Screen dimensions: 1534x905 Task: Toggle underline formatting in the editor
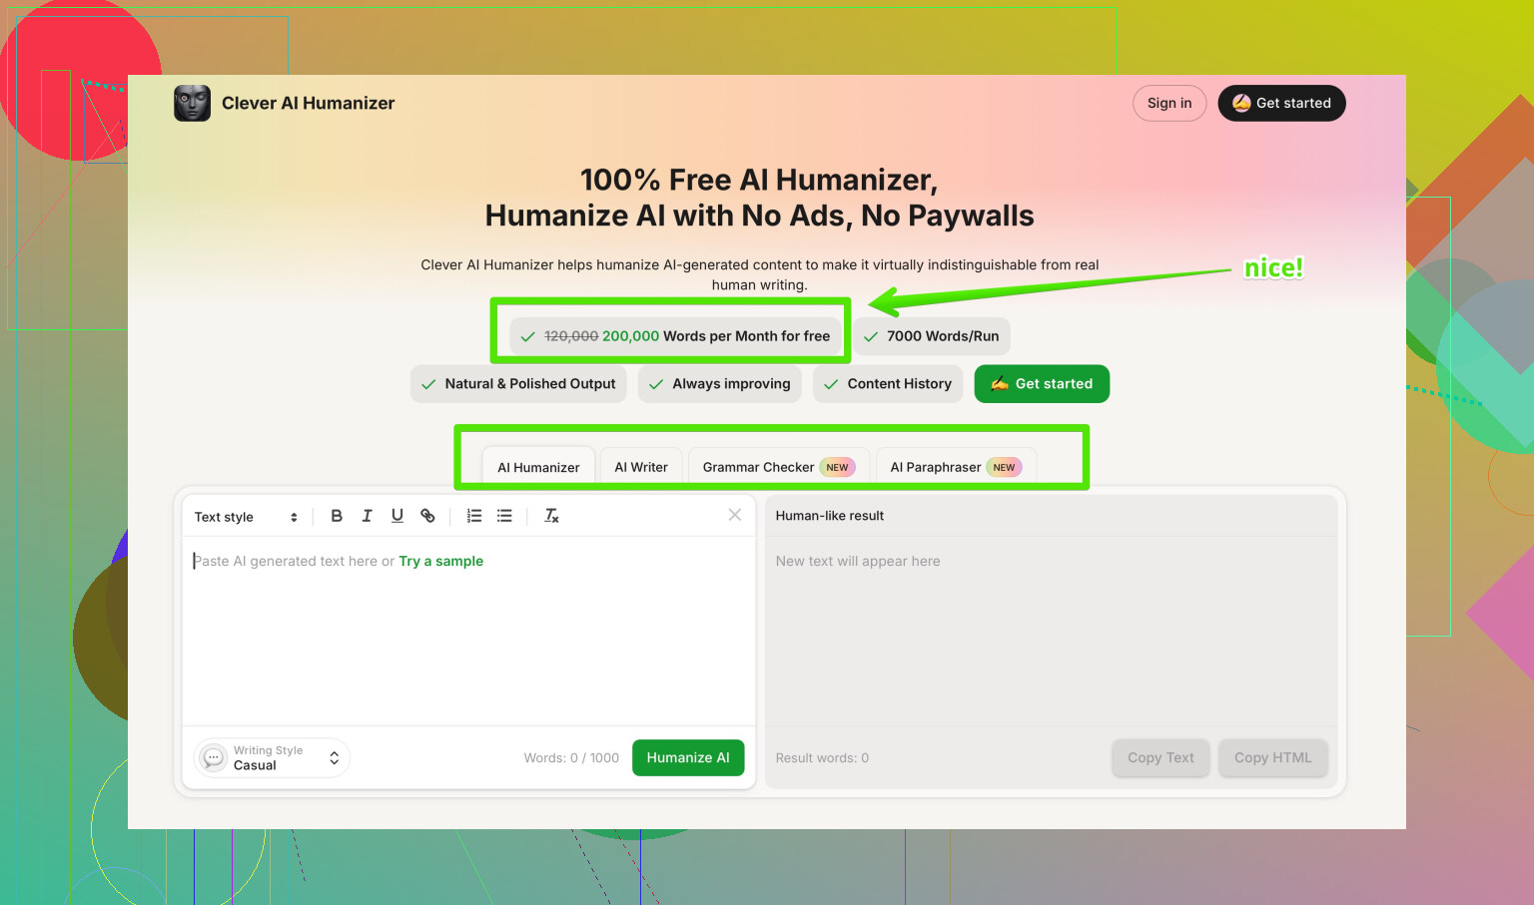tap(397, 516)
